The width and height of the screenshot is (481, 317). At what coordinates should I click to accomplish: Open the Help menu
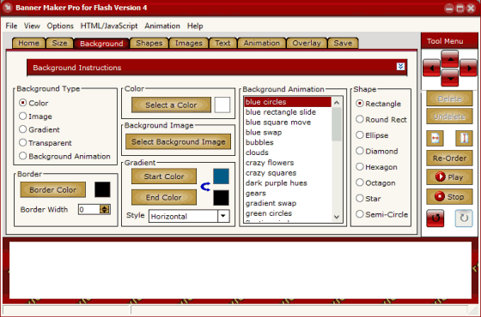pyautogui.click(x=195, y=26)
